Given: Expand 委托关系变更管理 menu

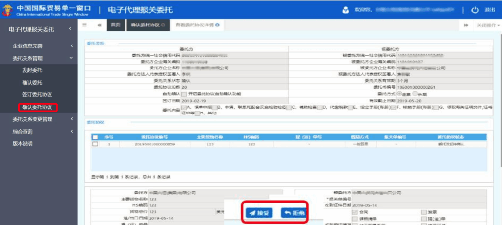Looking at the screenshot, I should coord(39,119).
